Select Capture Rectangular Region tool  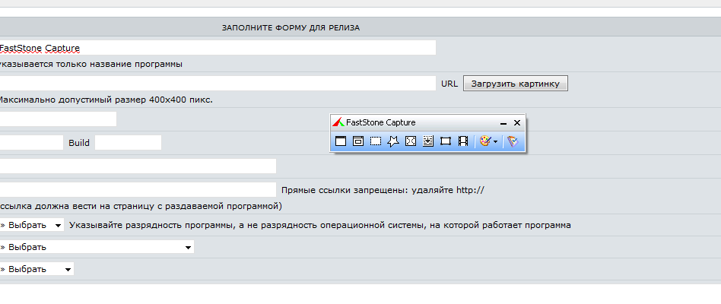[376, 141]
